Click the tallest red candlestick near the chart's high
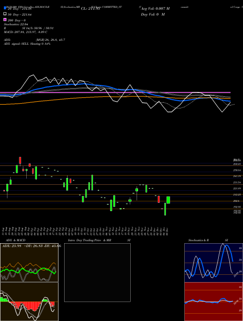Screen dimensions: 243x321 (20, 160)
